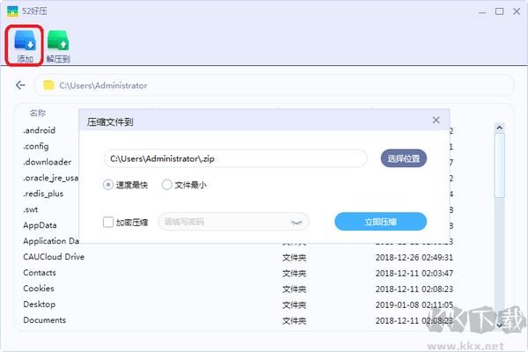Click the C:\Users\Administrator address path

(103, 85)
